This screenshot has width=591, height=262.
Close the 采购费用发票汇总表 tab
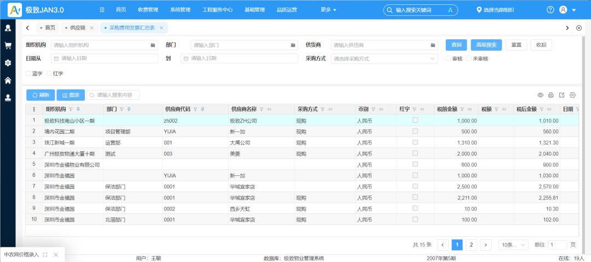click(161, 28)
